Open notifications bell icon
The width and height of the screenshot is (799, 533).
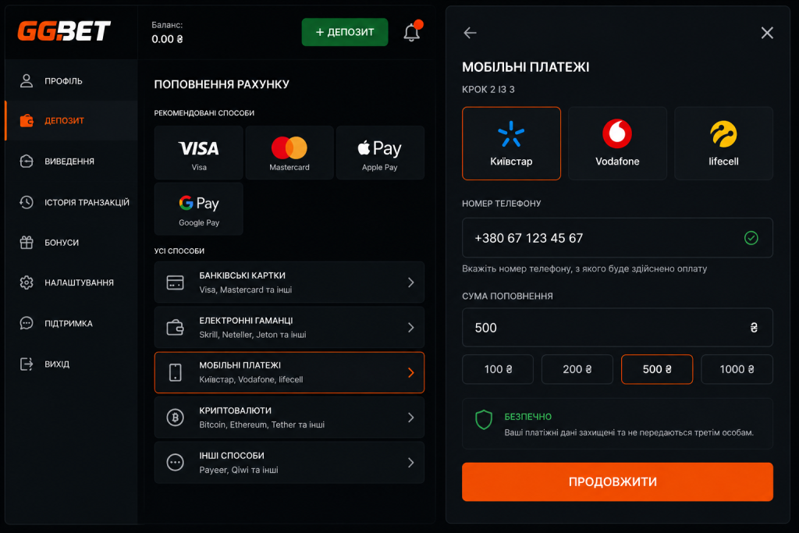pyautogui.click(x=412, y=32)
